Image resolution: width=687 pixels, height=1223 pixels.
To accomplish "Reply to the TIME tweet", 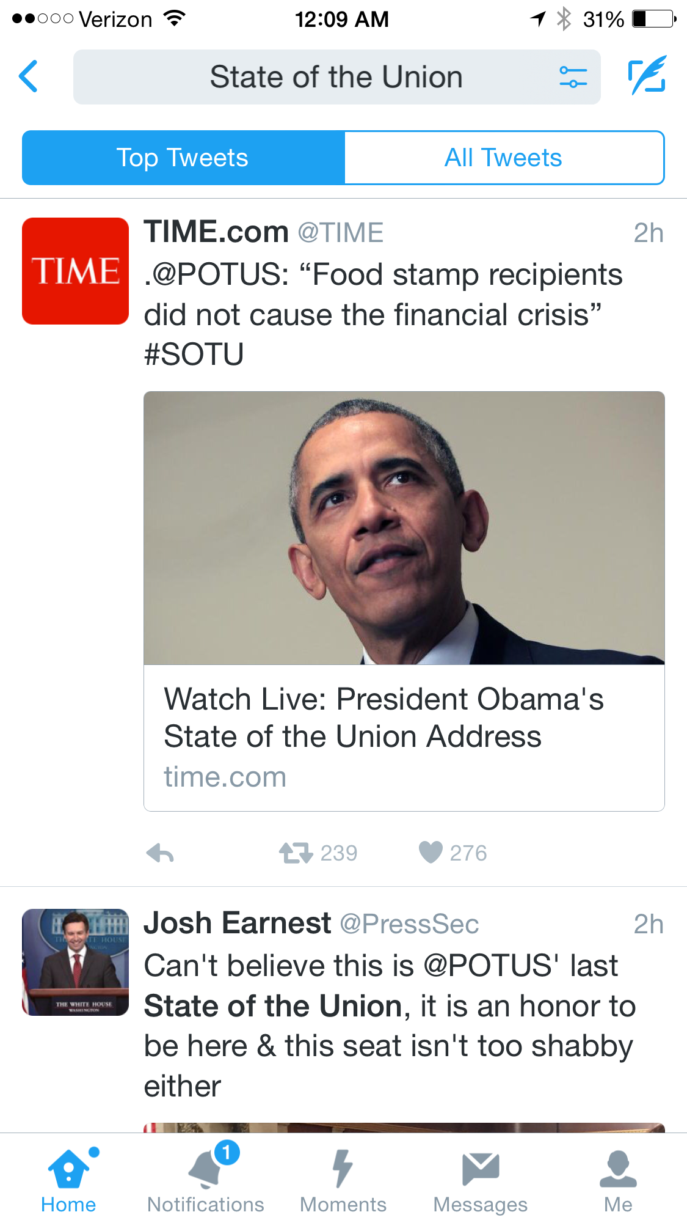I will point(160,853).
